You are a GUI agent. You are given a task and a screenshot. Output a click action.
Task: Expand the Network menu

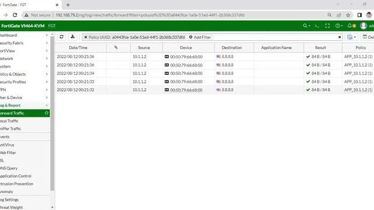25,58
